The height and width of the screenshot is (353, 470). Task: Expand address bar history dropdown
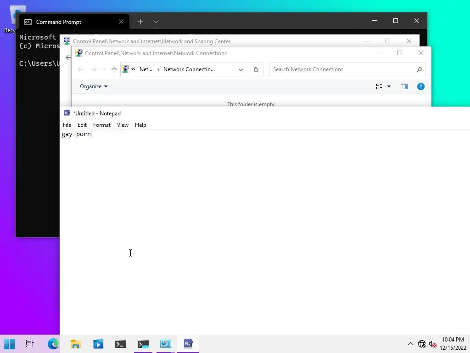[x=241, y=70]
